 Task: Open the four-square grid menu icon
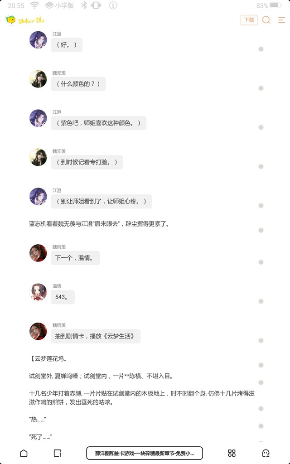point(232,453)
